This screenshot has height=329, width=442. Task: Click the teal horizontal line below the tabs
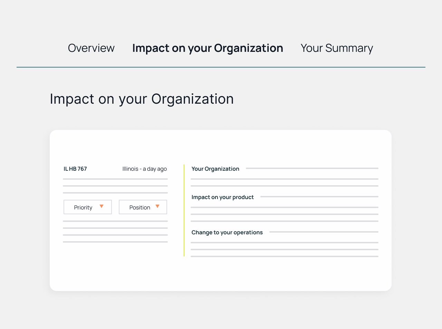pyautogui.click(x=221, y=67)
